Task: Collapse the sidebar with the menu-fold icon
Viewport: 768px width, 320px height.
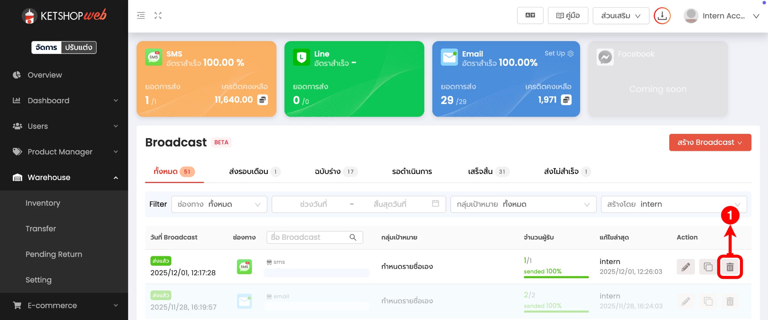Action: click(141, 16)
